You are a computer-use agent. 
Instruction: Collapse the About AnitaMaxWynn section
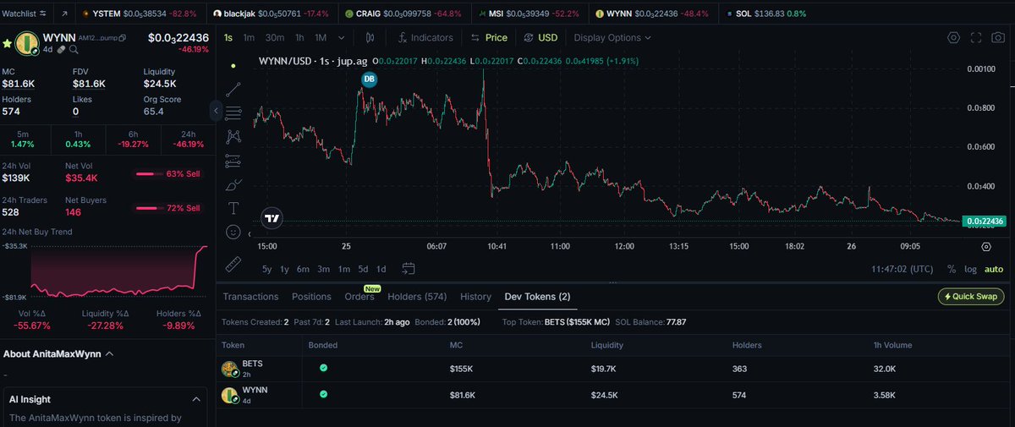[x=109, y=353]
